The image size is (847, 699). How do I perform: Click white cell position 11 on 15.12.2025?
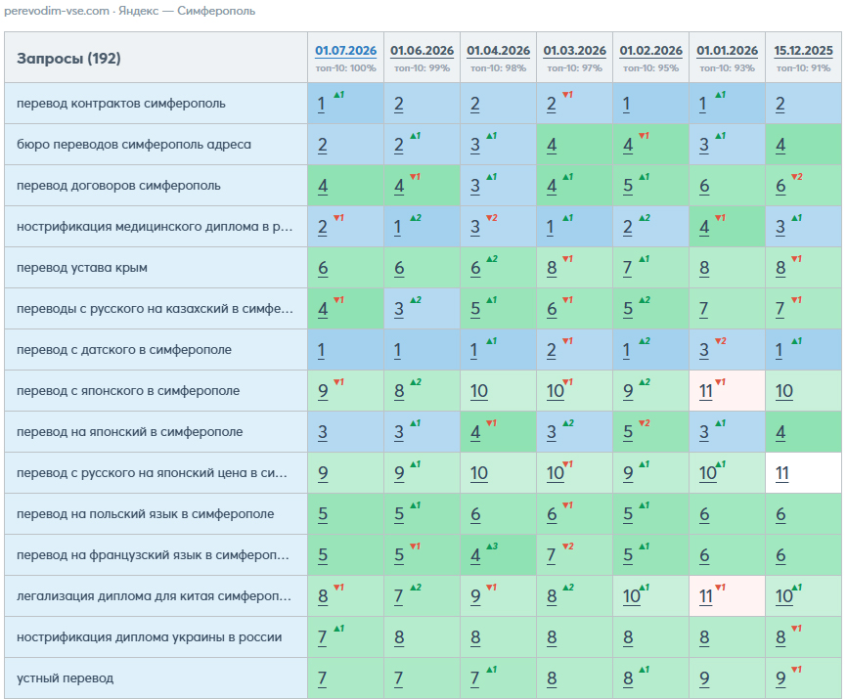782,473
